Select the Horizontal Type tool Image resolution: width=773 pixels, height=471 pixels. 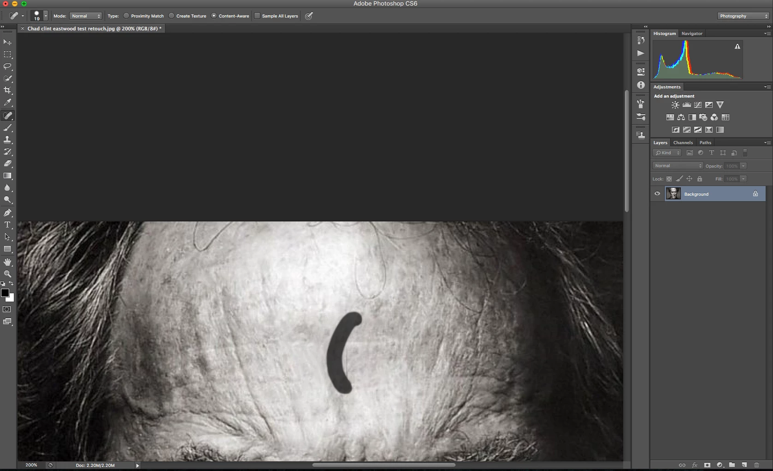8,225
